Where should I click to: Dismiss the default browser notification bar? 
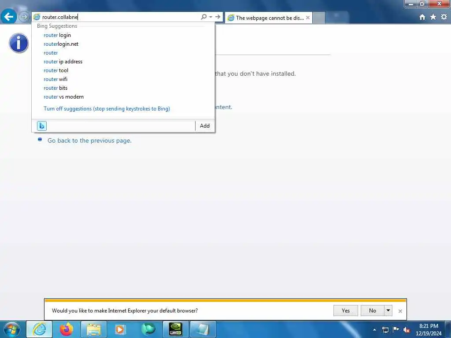400,311
